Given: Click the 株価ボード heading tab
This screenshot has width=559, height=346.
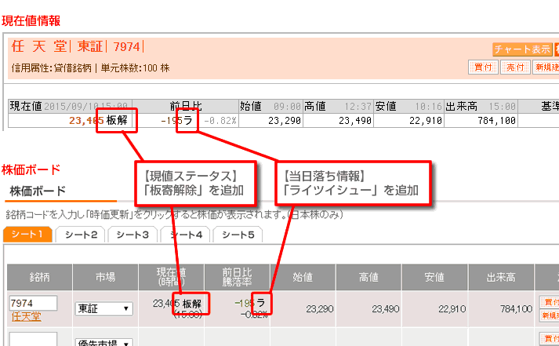Looking at the screenshot, I should [x=38, y=191].
